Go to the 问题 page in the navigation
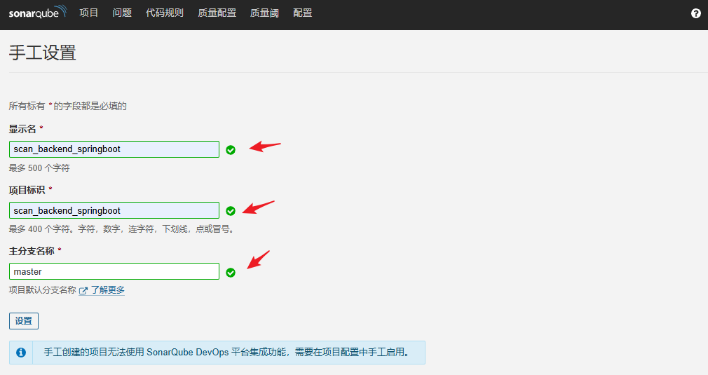The width and height of the screenshot is (708, 375). tap(122, 13)
